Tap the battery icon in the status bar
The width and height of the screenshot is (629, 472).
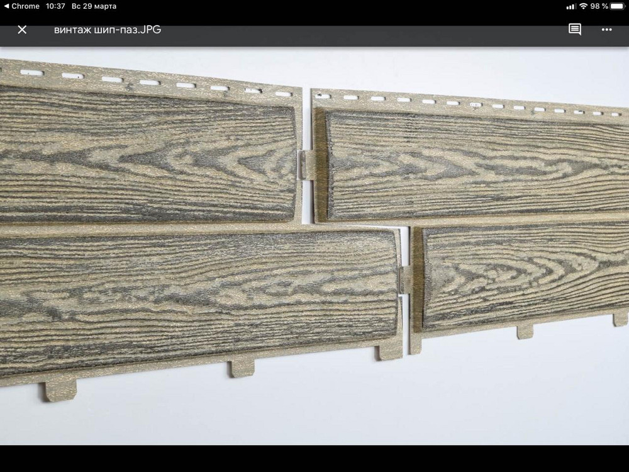(x=618, y=6)
